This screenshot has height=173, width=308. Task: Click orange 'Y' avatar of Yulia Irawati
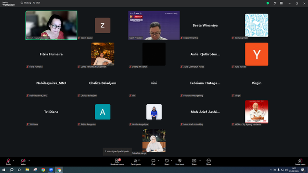(x=257, y=54)
